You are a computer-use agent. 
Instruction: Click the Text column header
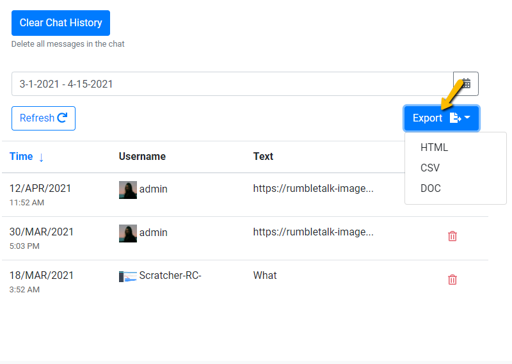click(263, 157)
